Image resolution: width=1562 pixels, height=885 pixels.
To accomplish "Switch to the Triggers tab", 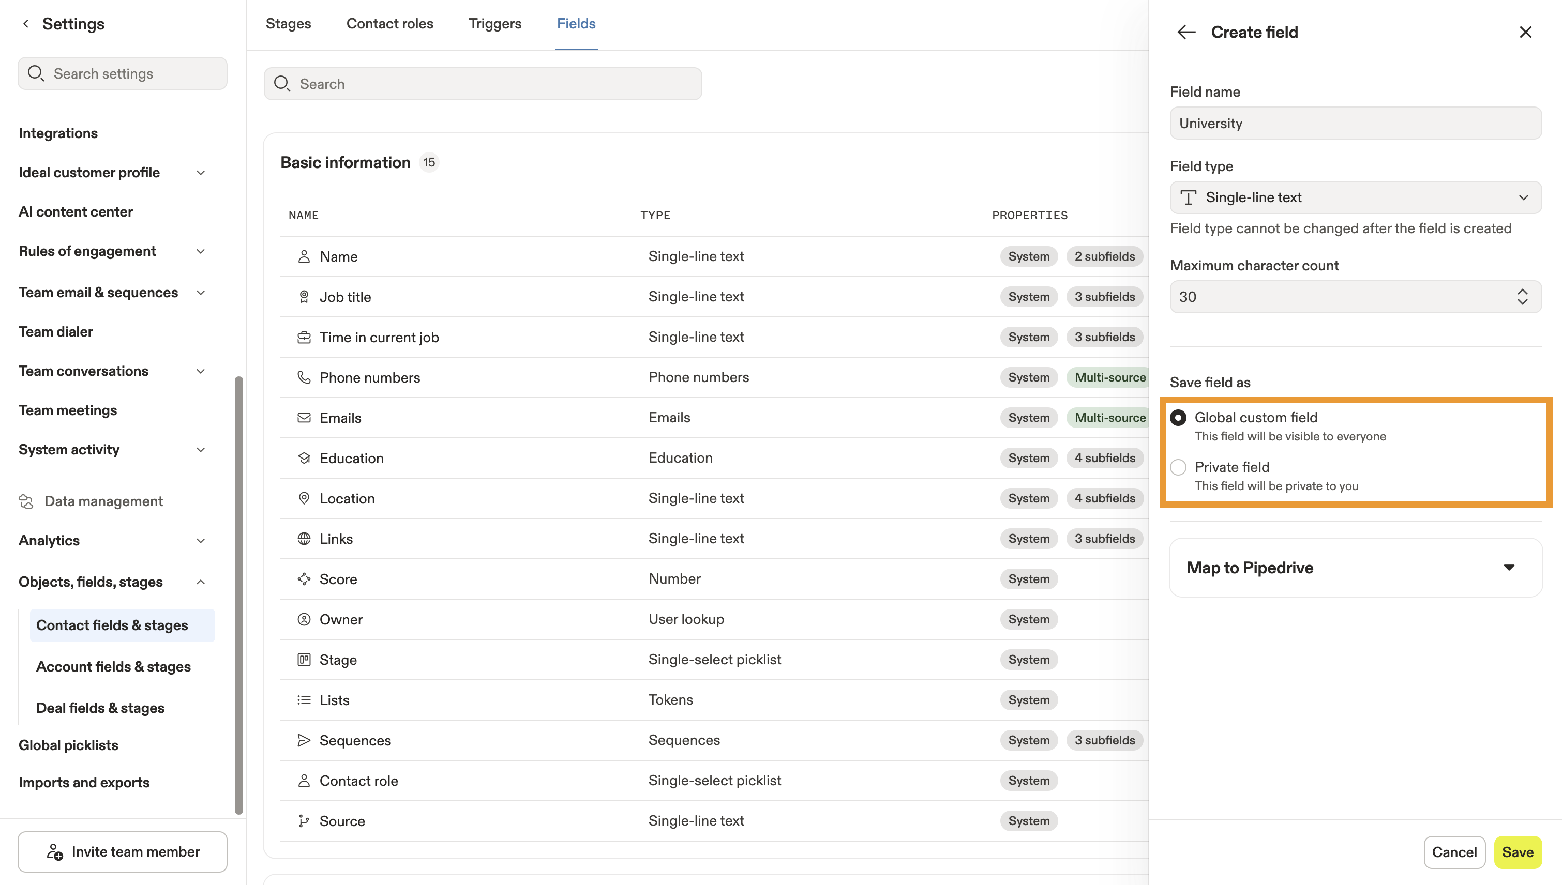I will point(495,24).
